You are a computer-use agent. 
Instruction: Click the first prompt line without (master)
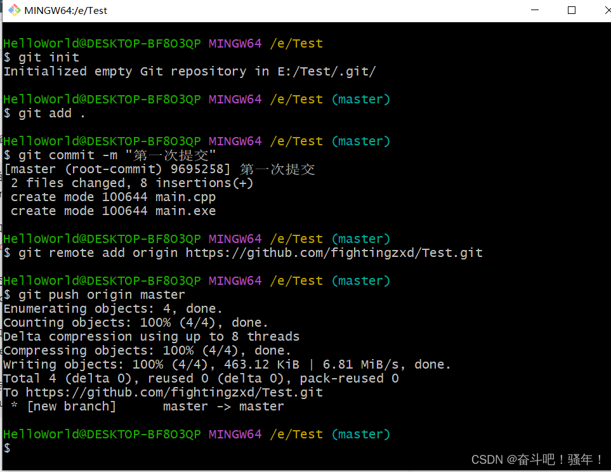pos(163,44)
